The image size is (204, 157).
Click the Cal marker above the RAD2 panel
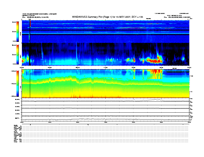tap(30, 19)
